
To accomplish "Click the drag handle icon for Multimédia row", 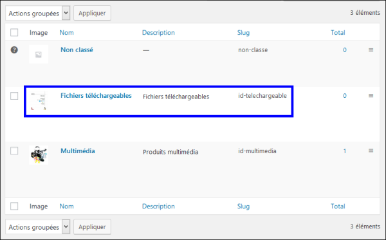I will tap(371, 151).
